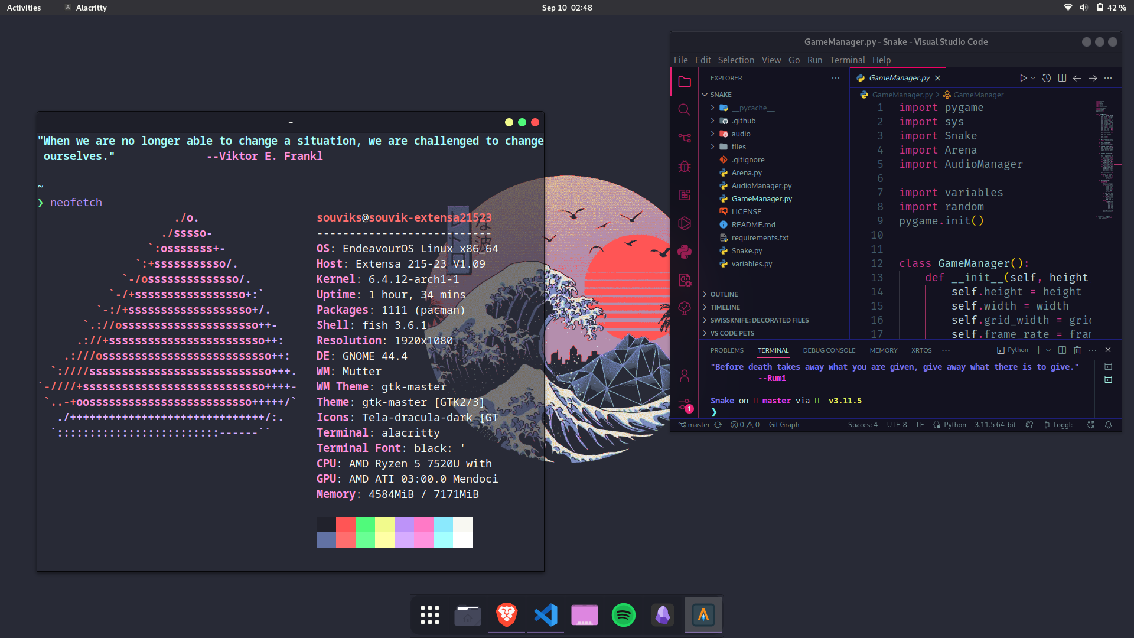Screen dimensions: 1134x638
Task: Expand the TIMELINE section
Action: (726, 307)
